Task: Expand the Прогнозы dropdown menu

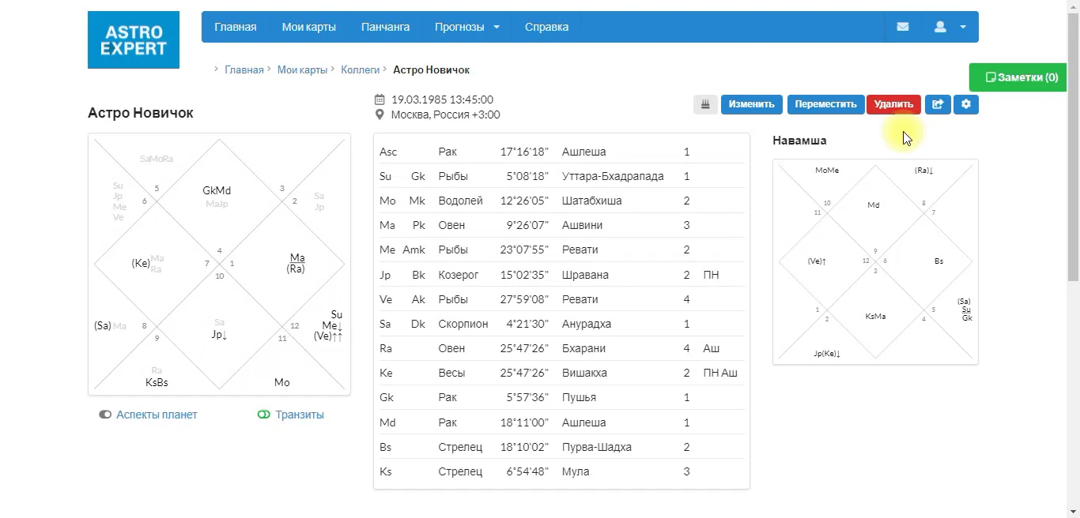Action: [467, 27]
